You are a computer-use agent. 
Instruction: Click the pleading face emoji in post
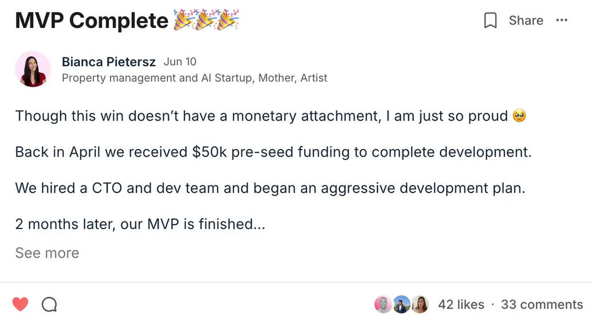[519, 116]
